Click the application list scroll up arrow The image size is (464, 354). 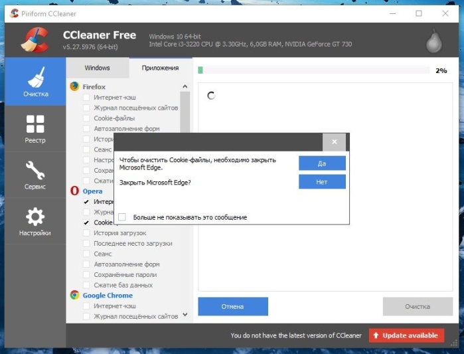185,86
